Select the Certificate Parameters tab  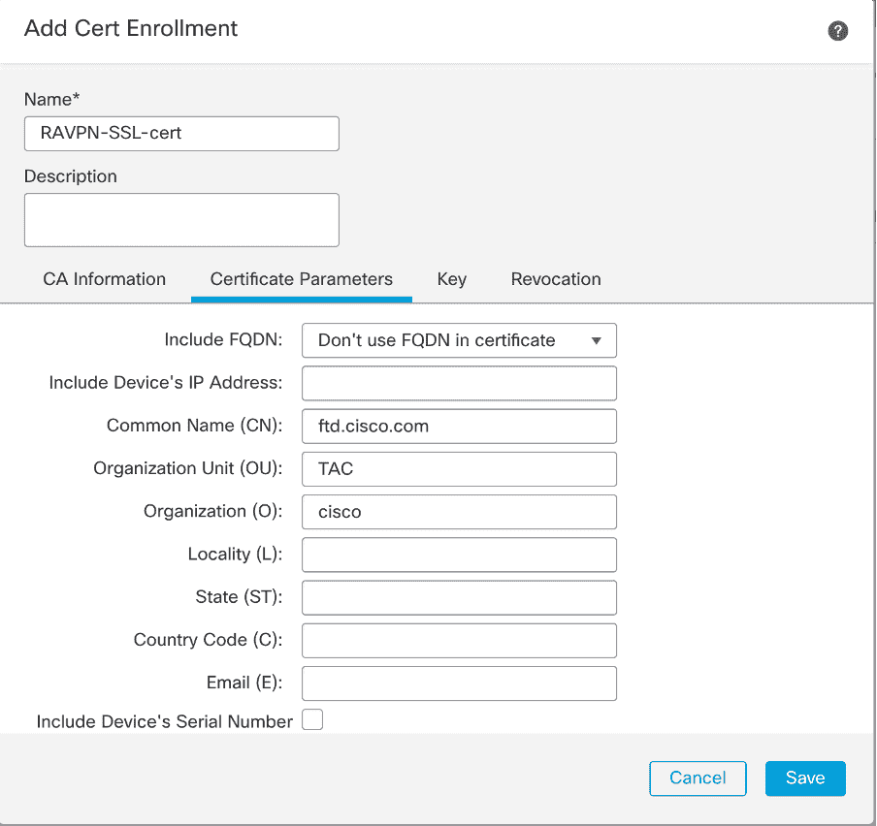pos(302,279)
